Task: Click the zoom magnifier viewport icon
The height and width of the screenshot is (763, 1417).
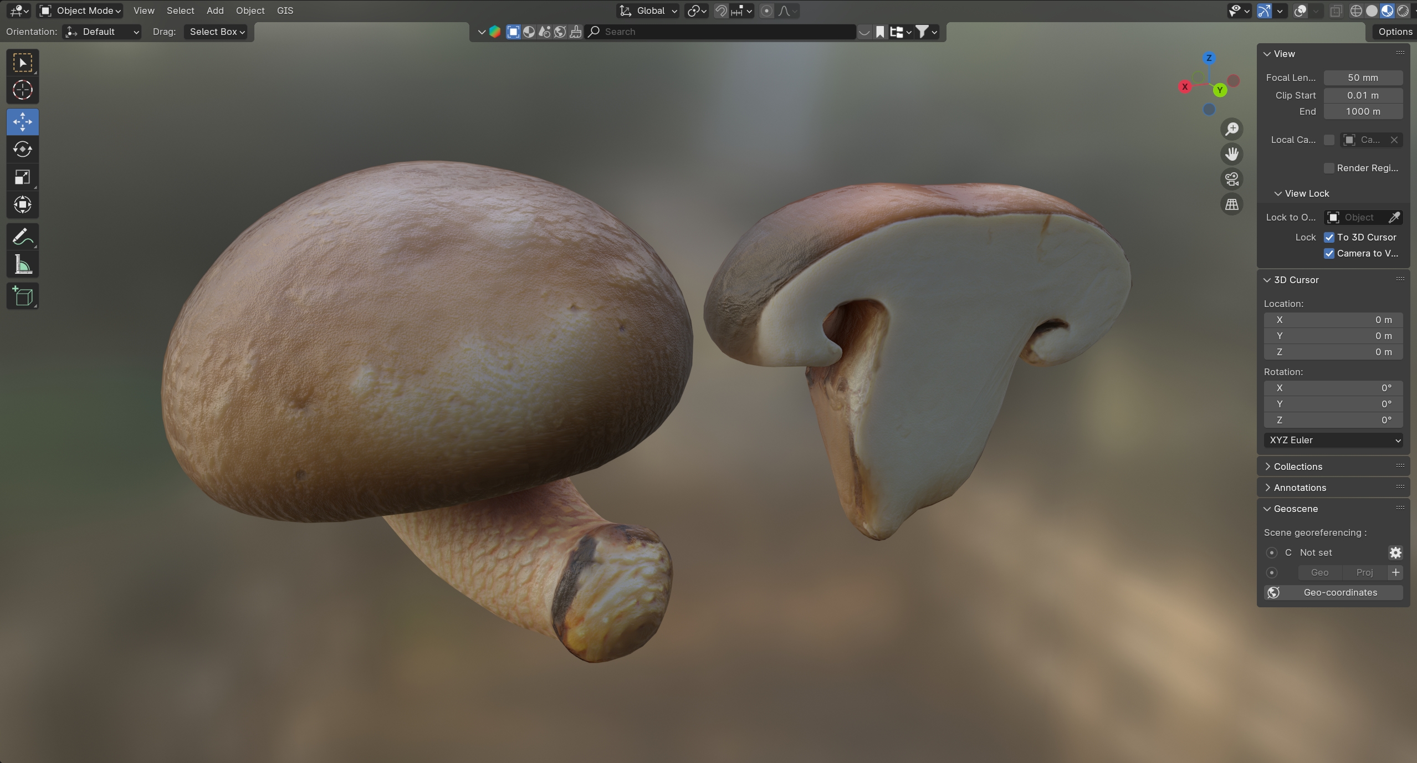Action: click(x=1231, y=129)
